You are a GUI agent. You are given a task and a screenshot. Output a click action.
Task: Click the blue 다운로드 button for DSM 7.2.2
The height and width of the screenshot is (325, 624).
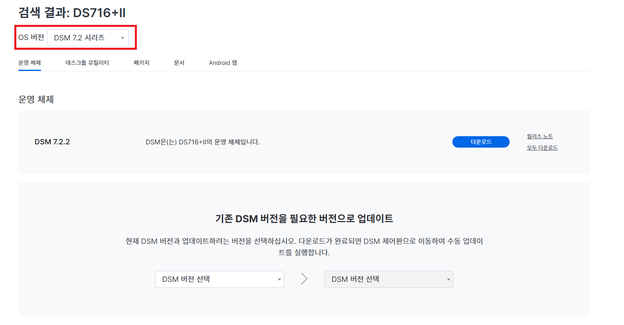pyautogui.click(x=481, y=142)
